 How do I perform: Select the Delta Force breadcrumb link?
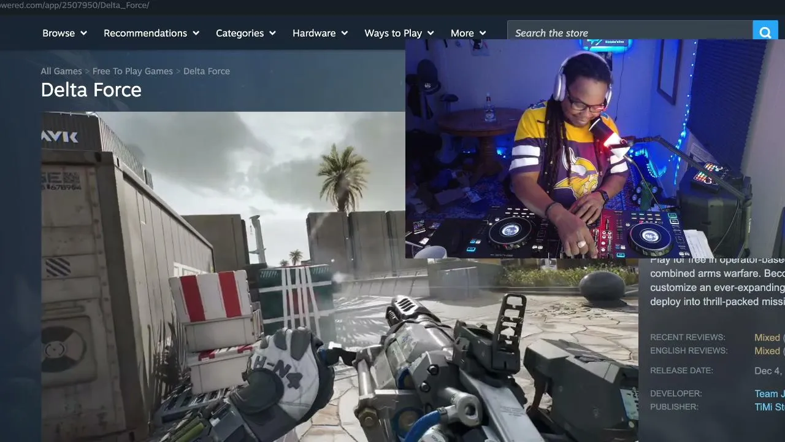[x=207, y=71]
